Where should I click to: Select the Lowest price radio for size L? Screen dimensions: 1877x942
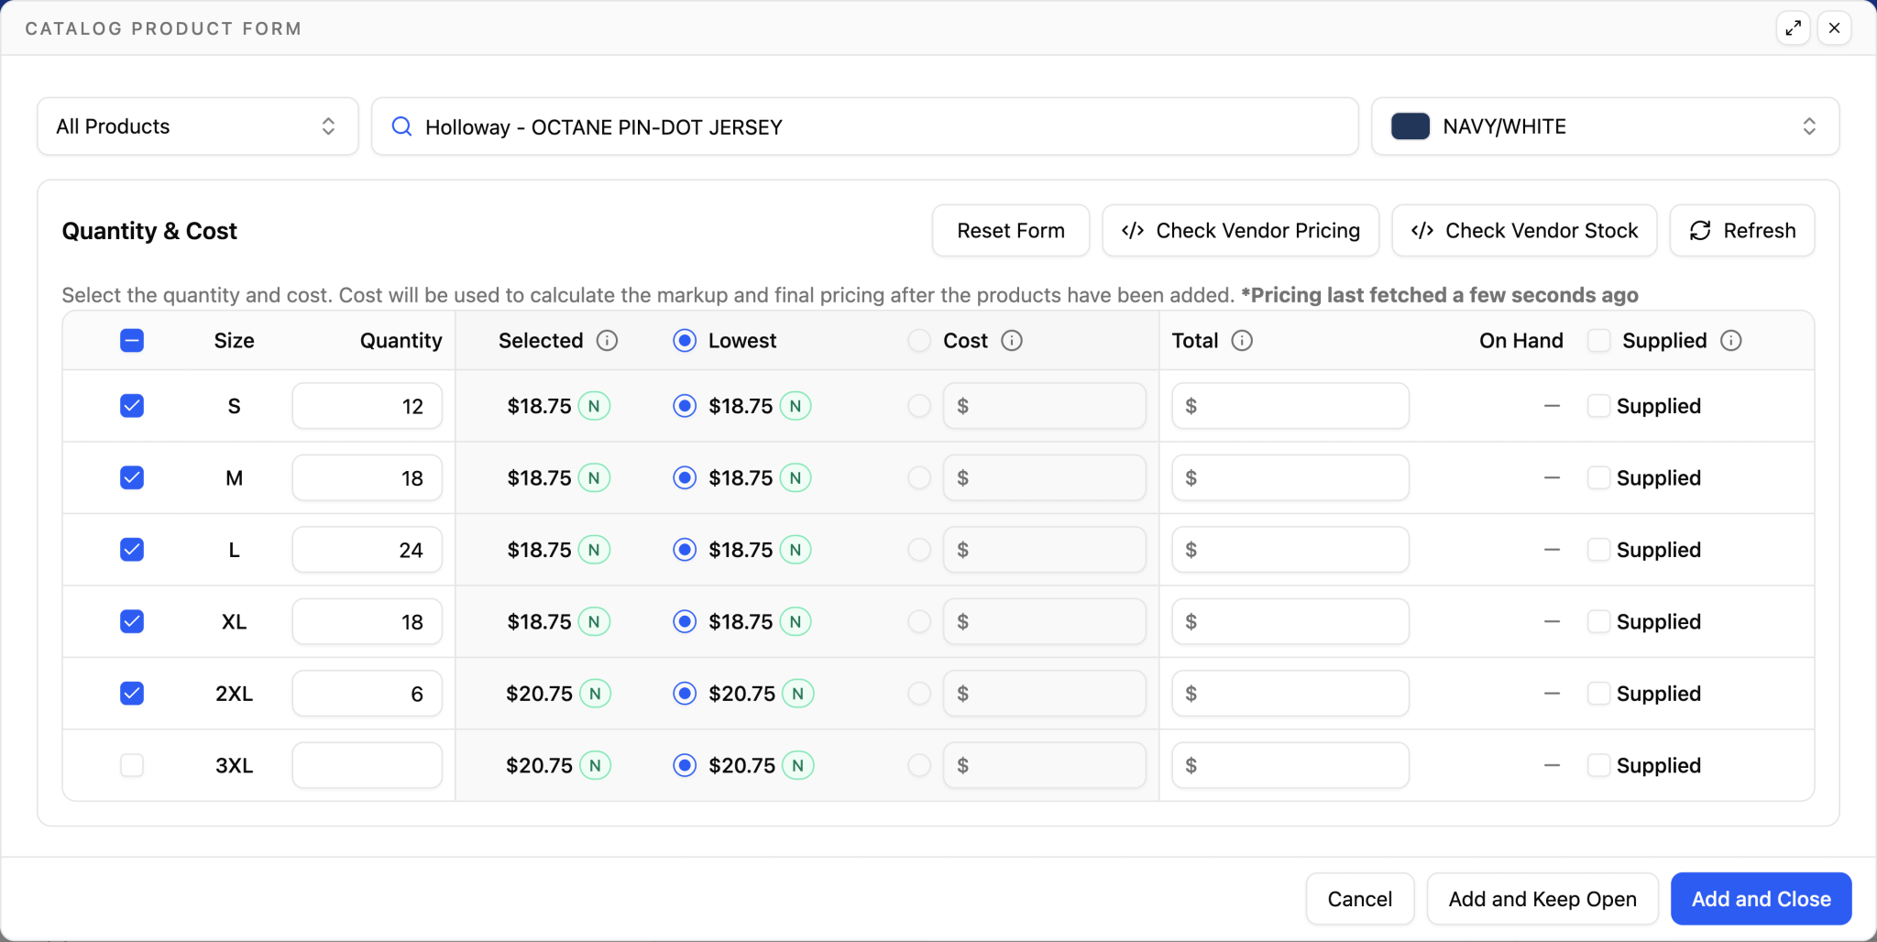pyautogui.click(x=685, y=550)
